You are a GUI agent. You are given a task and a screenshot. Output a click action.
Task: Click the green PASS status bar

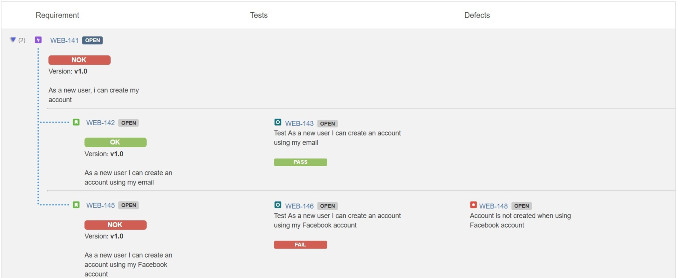click(x=301, y=162)
